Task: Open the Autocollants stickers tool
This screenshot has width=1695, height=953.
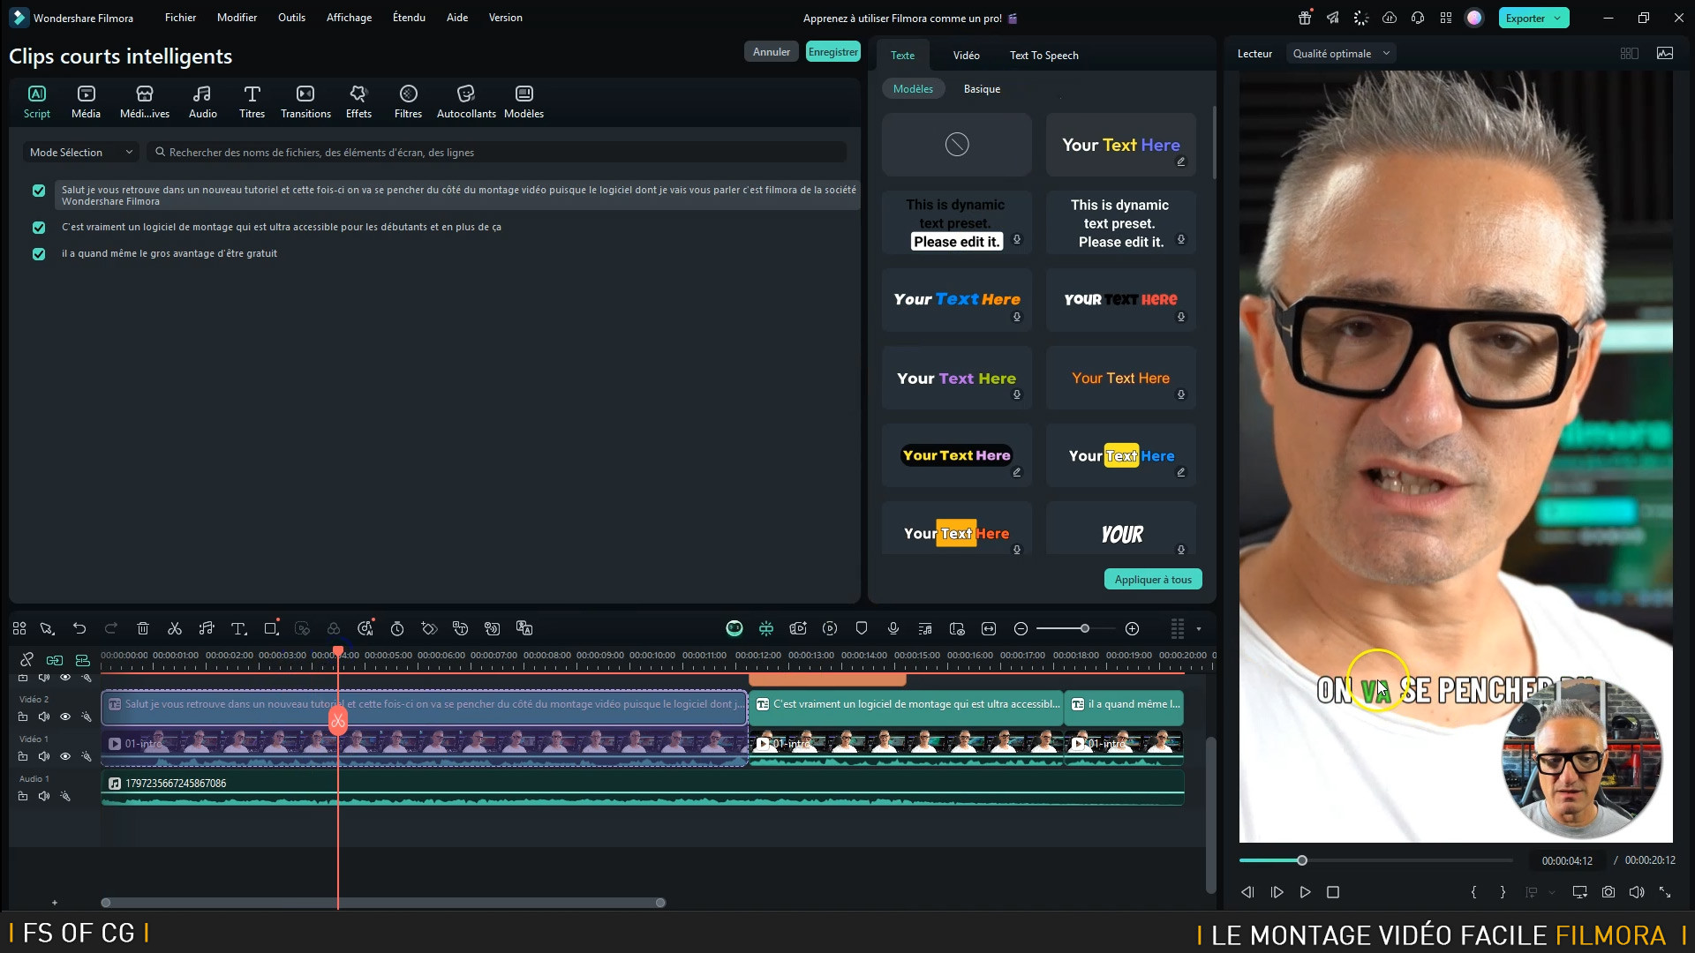Action: (466, 101)
